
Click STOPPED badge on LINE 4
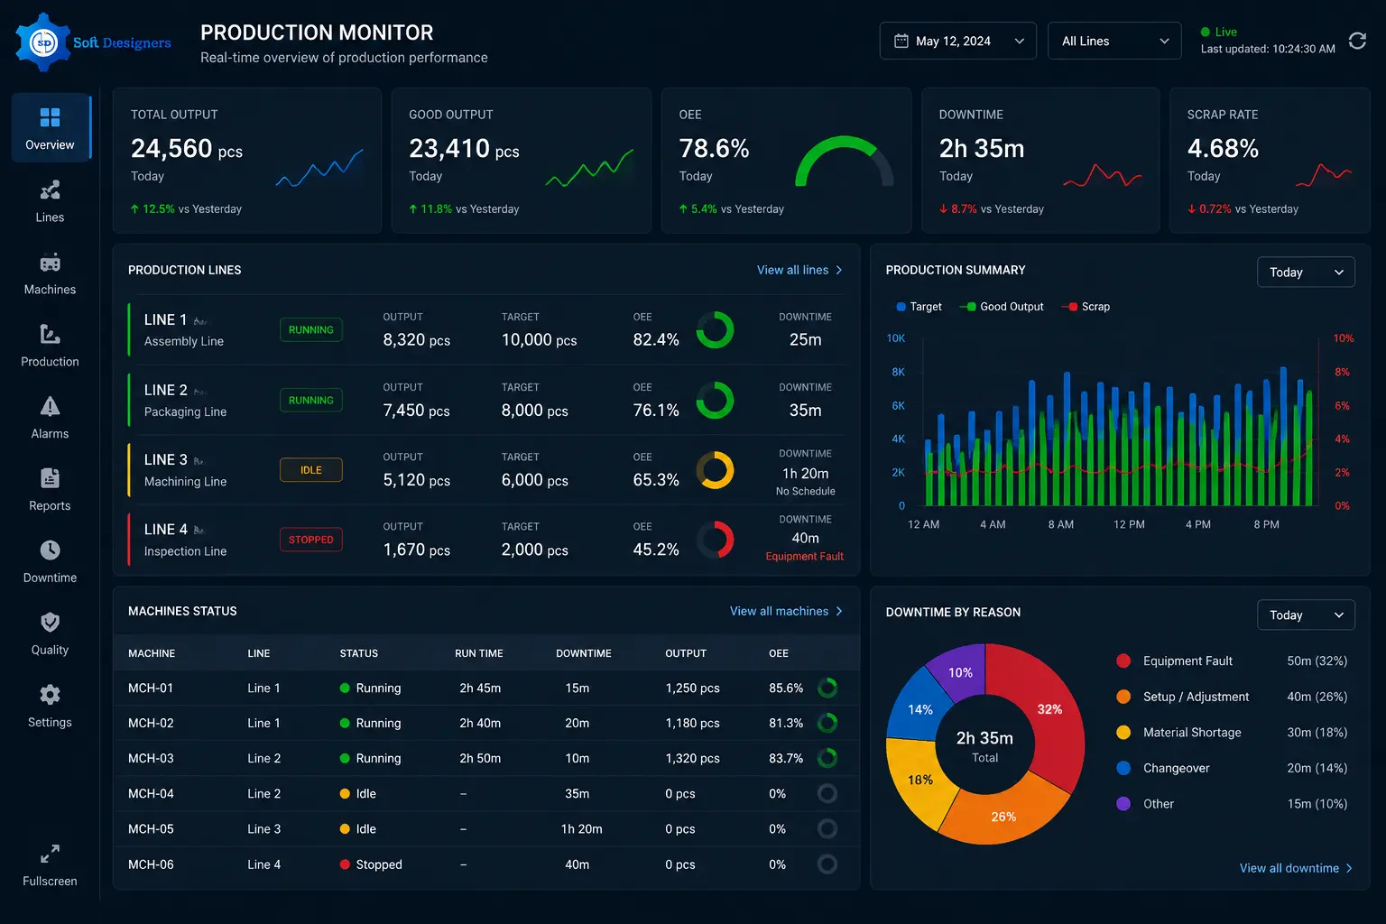point(311,540)
